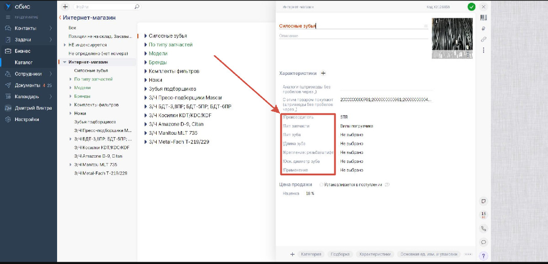The height and width of the screenshot is (264, 548).
Task: Expand НЕ индексируется tree node
Action: 65,45
